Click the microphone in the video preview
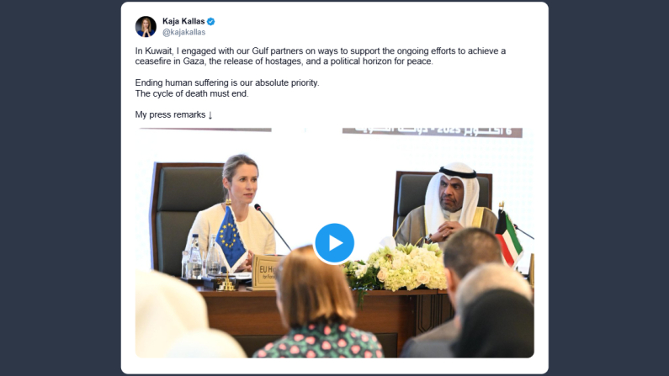 click(272, 227)
